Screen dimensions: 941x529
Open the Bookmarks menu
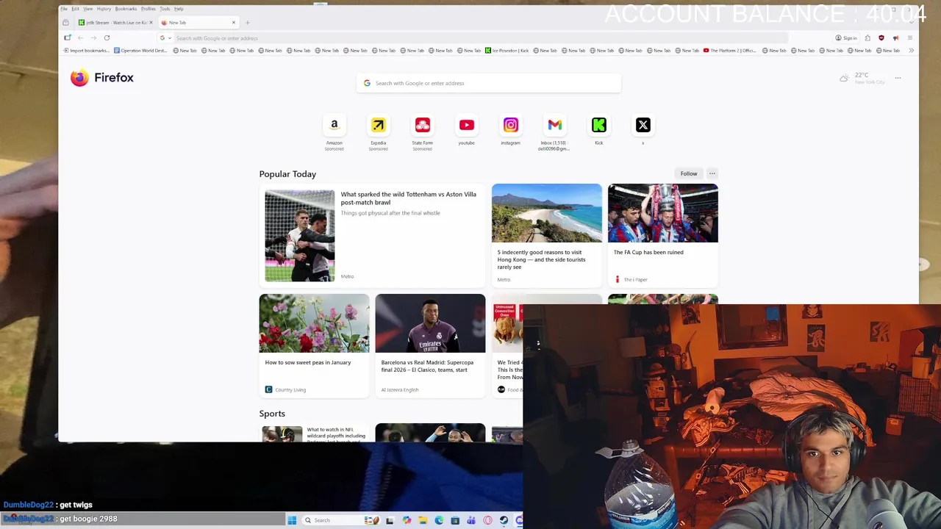(126, 9)
